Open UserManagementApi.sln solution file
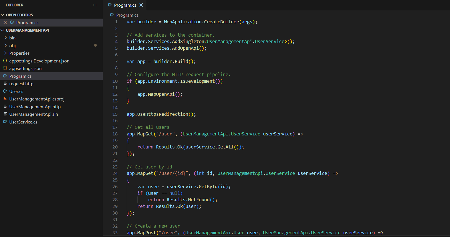The width and height of the screenshot is (450, 237). (x=34, y=114)
